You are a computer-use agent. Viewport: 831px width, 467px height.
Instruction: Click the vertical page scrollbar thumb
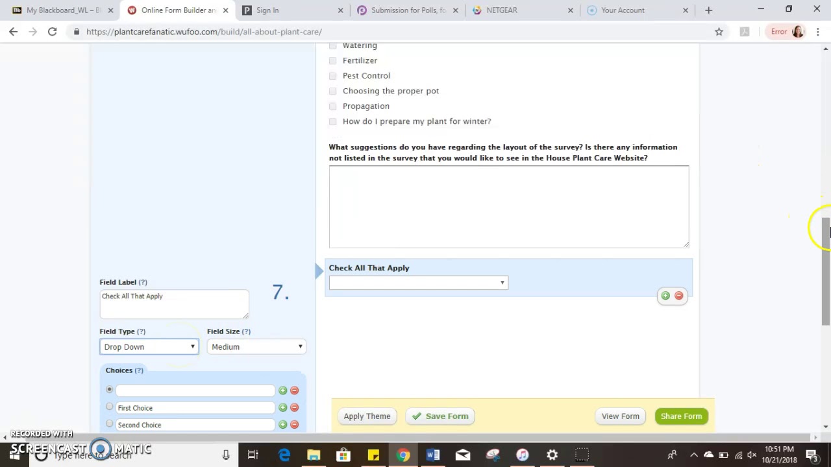(826, 271)
